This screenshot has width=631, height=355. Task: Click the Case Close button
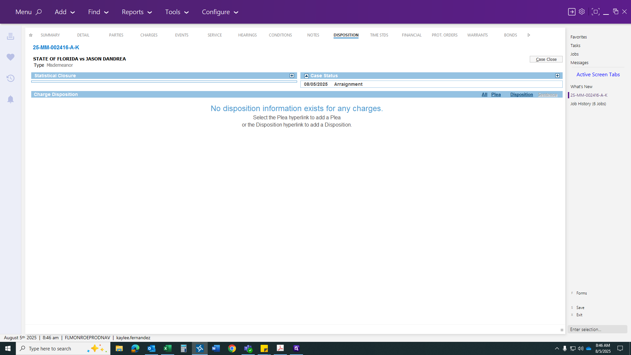[546, 59]
